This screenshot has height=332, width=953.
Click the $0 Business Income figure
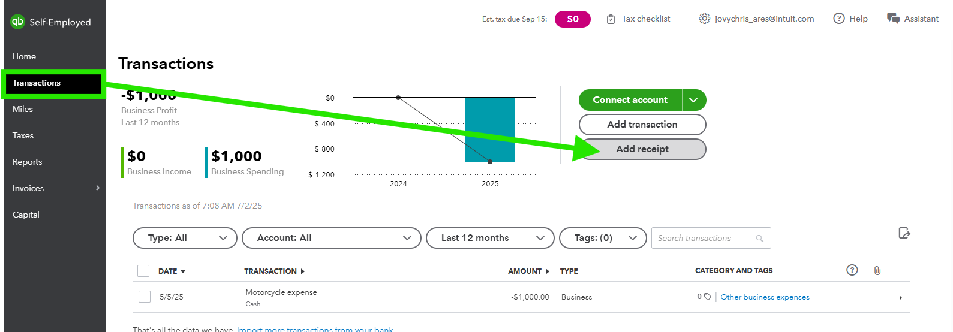pyautogui.click(x=136, y=156)
